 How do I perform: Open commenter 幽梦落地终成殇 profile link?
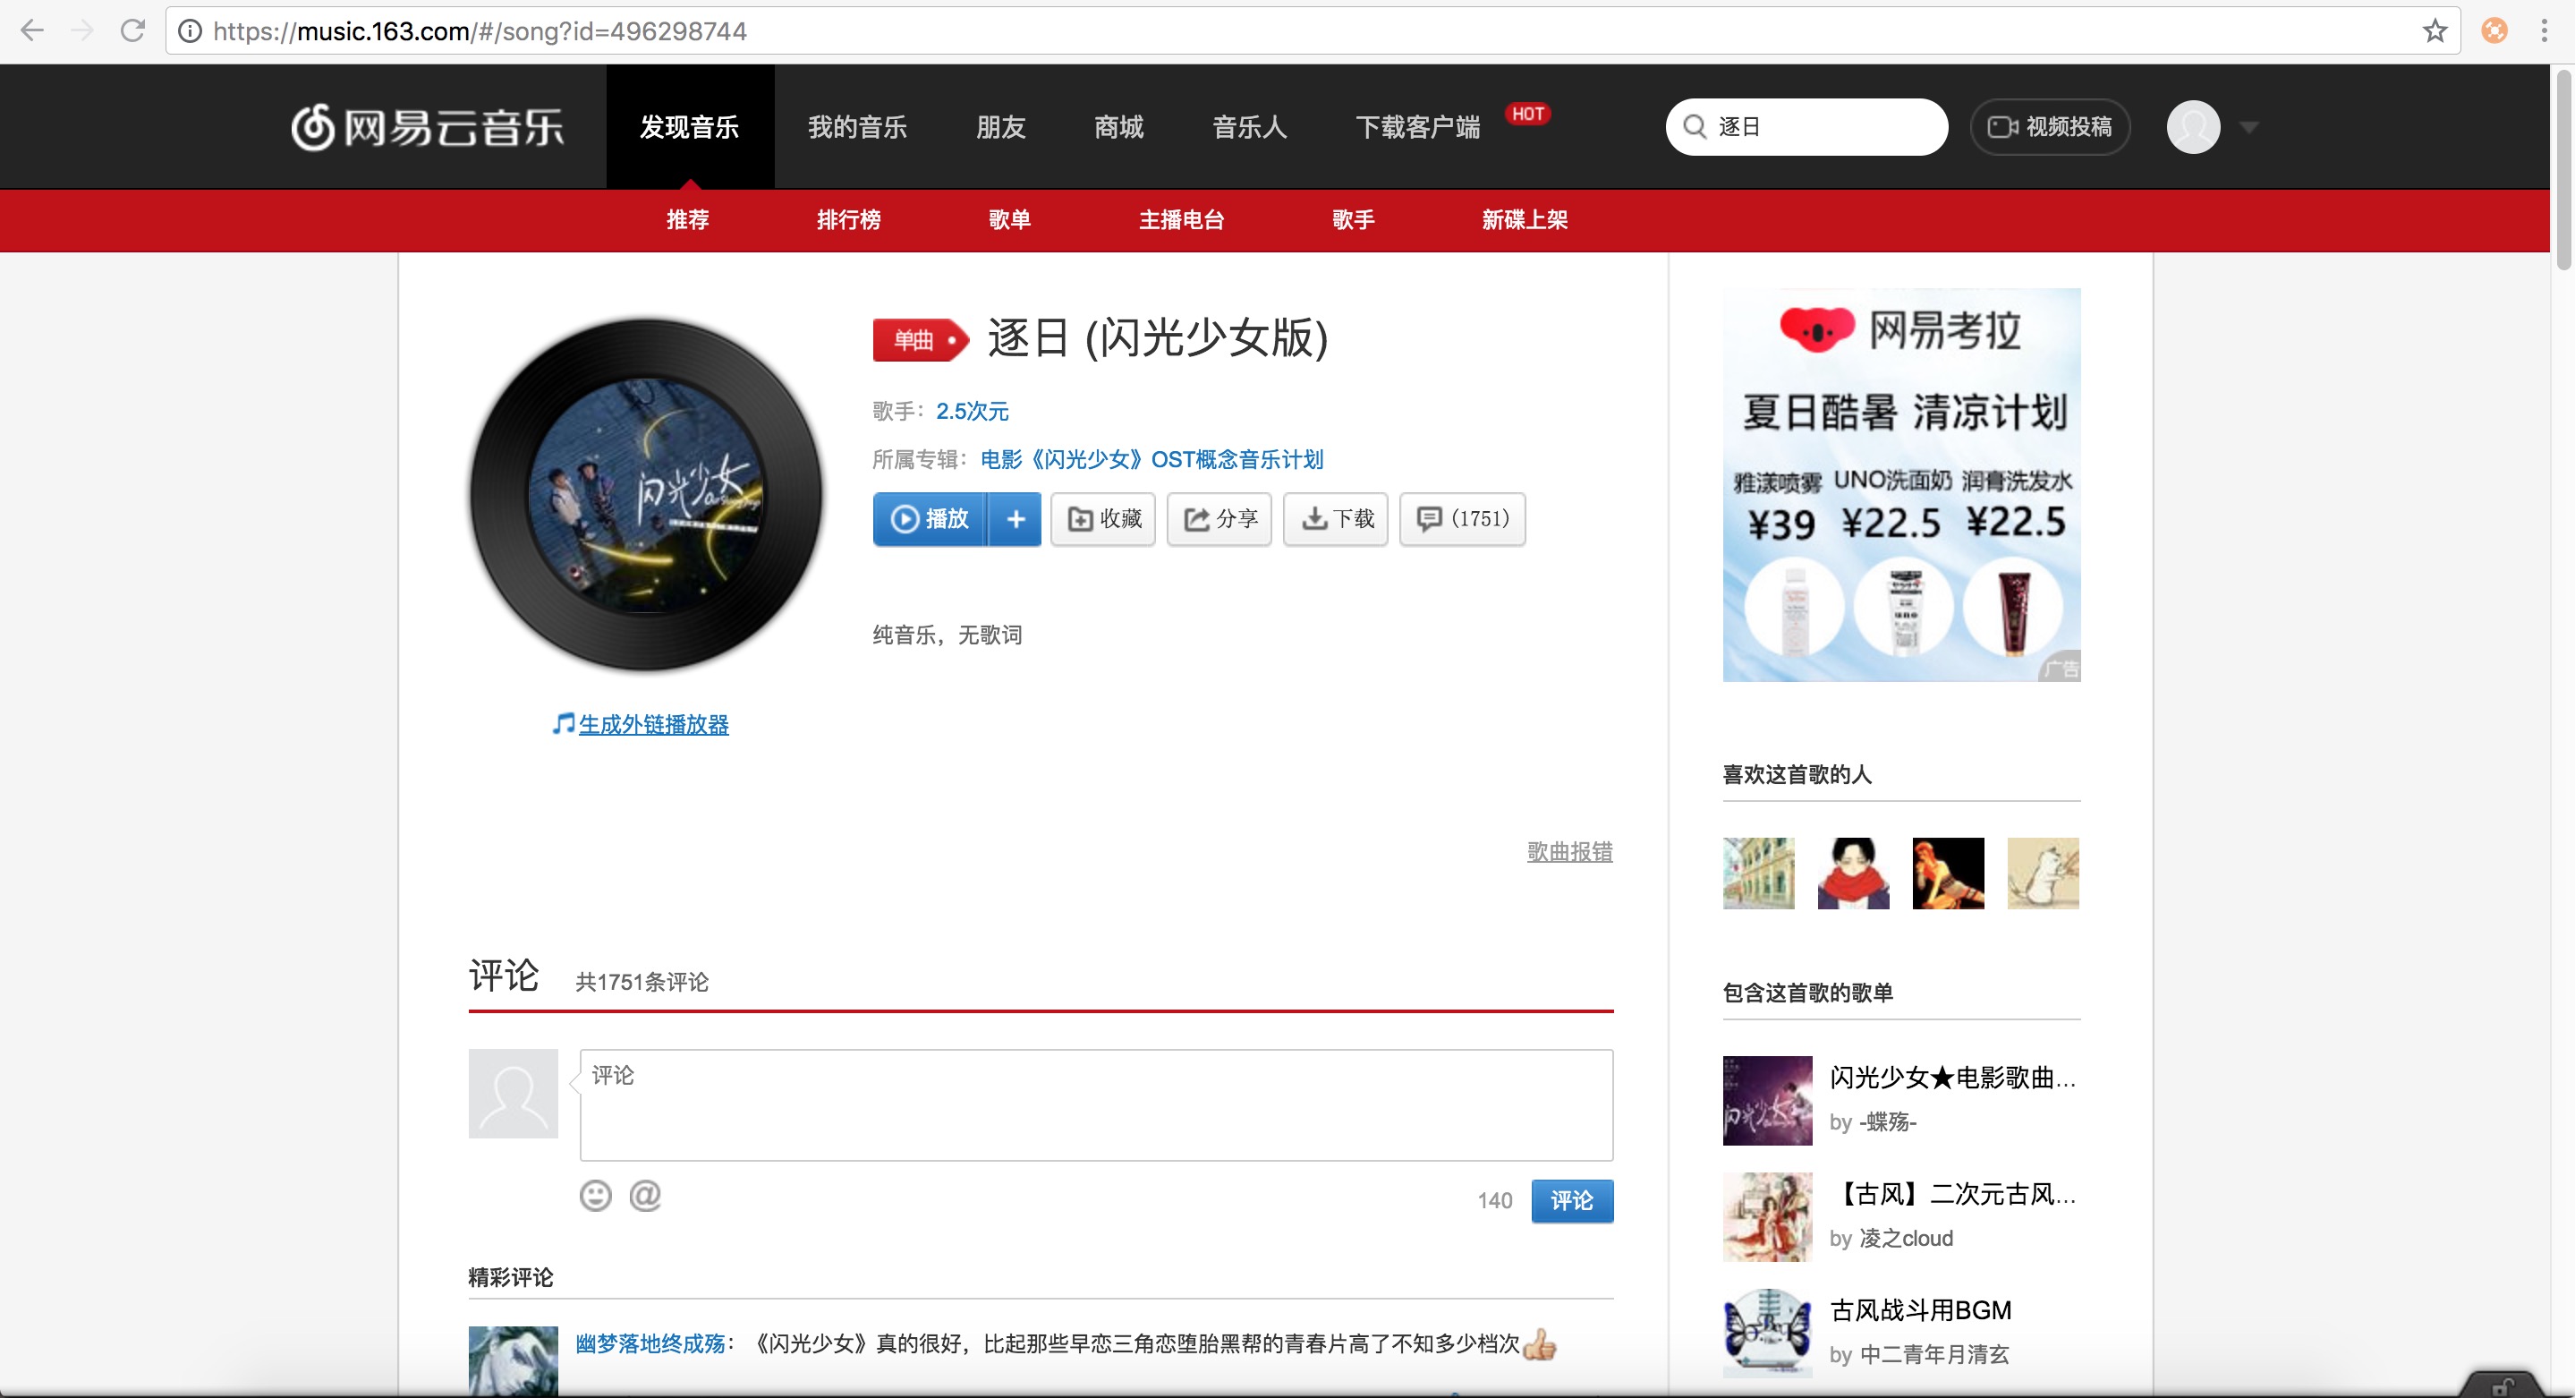tap(650, 1343)
